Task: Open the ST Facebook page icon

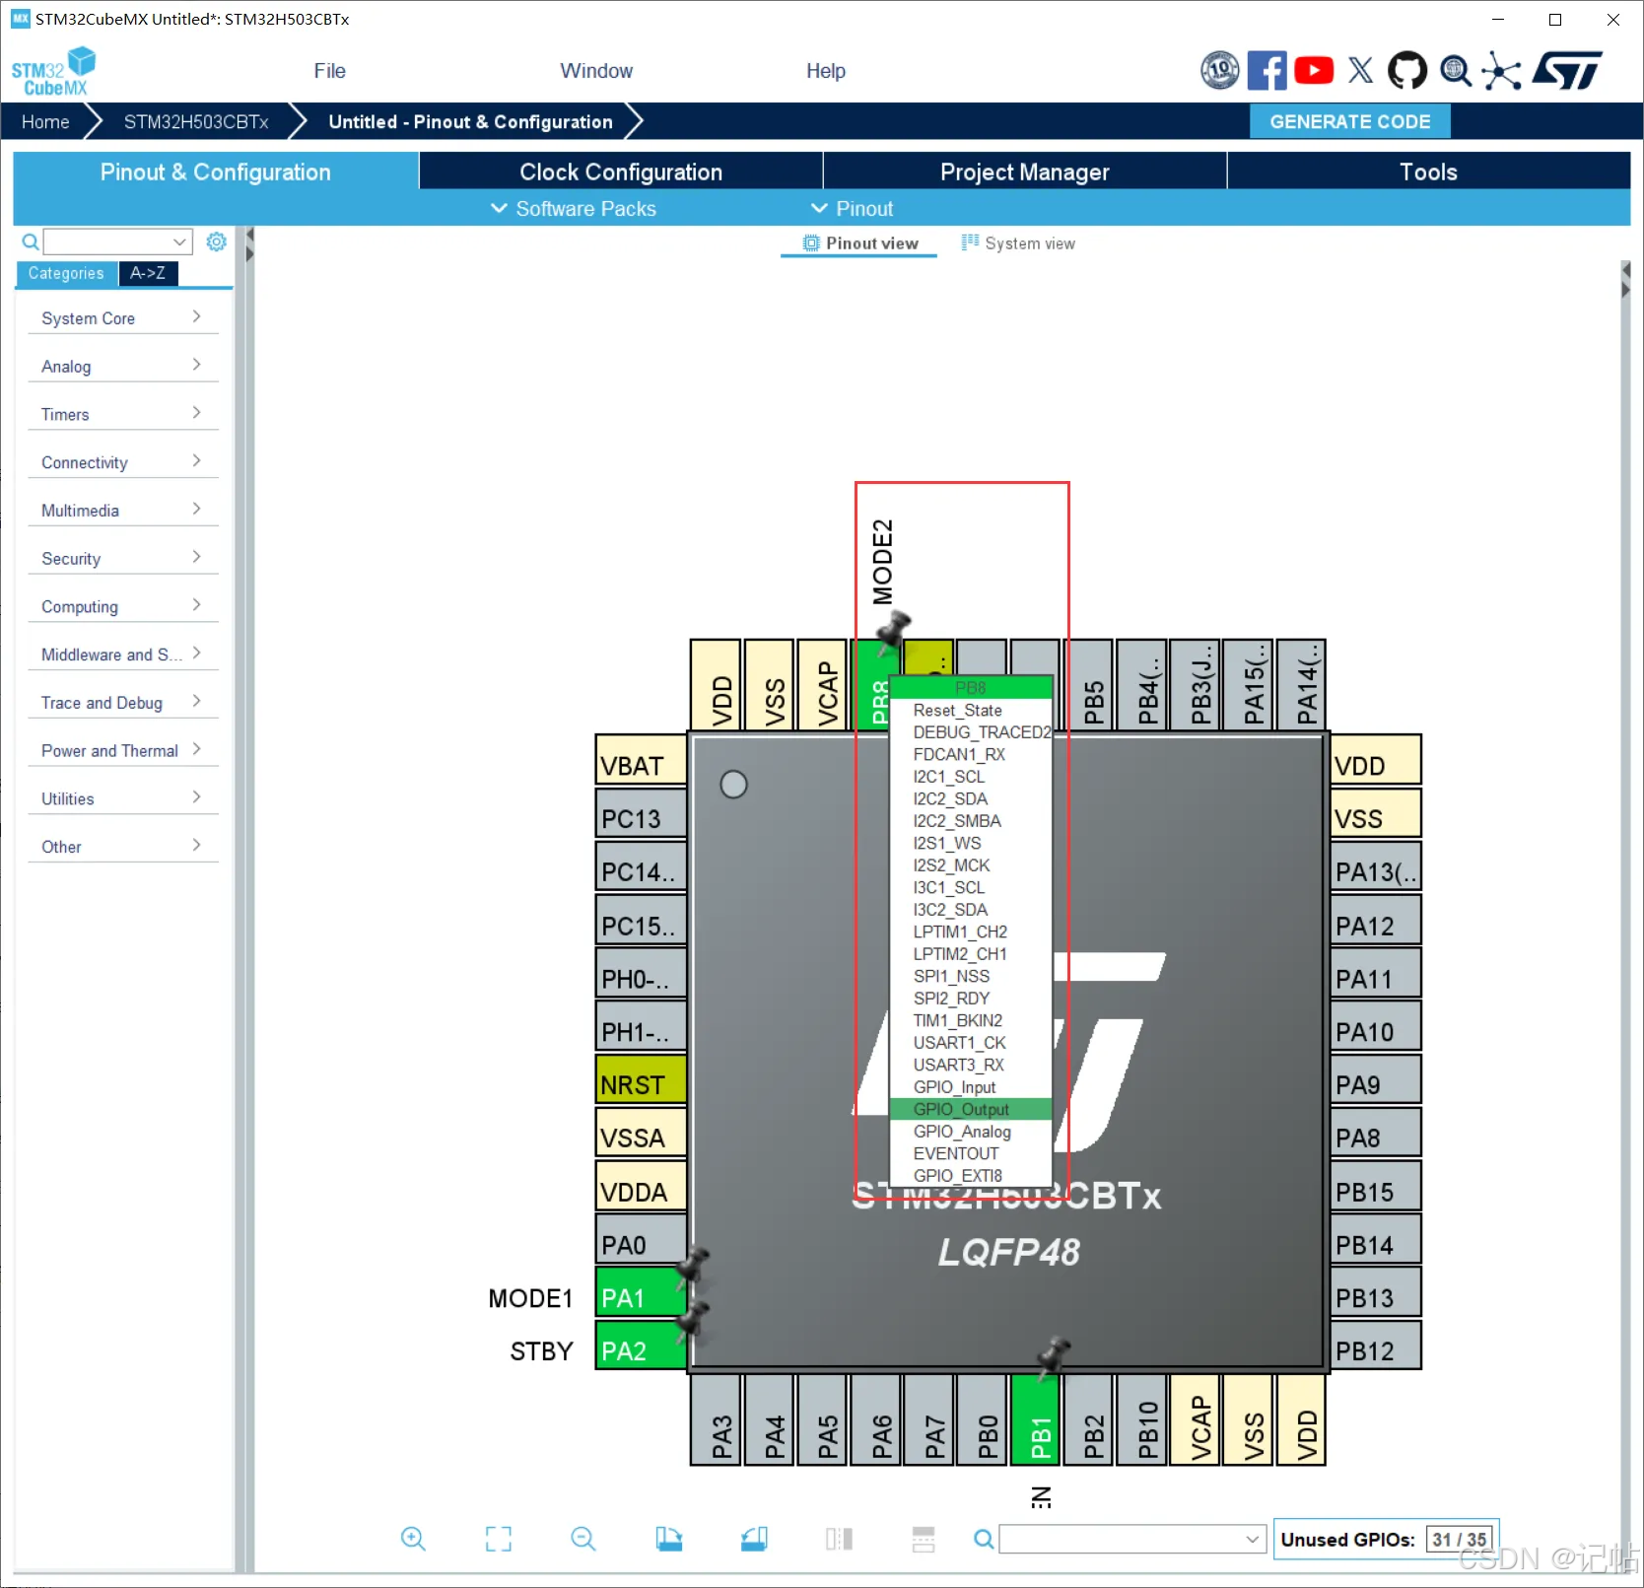Action: tap(1267, 70)
